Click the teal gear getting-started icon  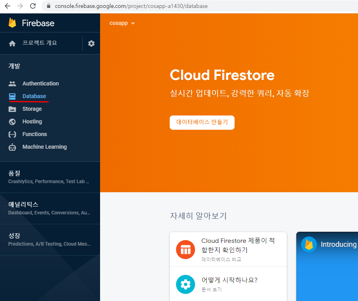click(186, 284)
